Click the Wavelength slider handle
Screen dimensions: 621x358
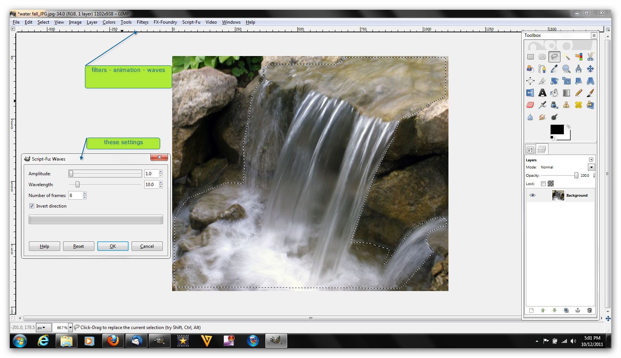pos(77,184)
